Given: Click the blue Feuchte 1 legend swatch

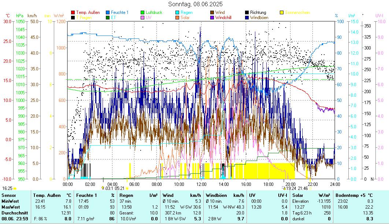Looking at the screenshot, I should pos(108,12).
